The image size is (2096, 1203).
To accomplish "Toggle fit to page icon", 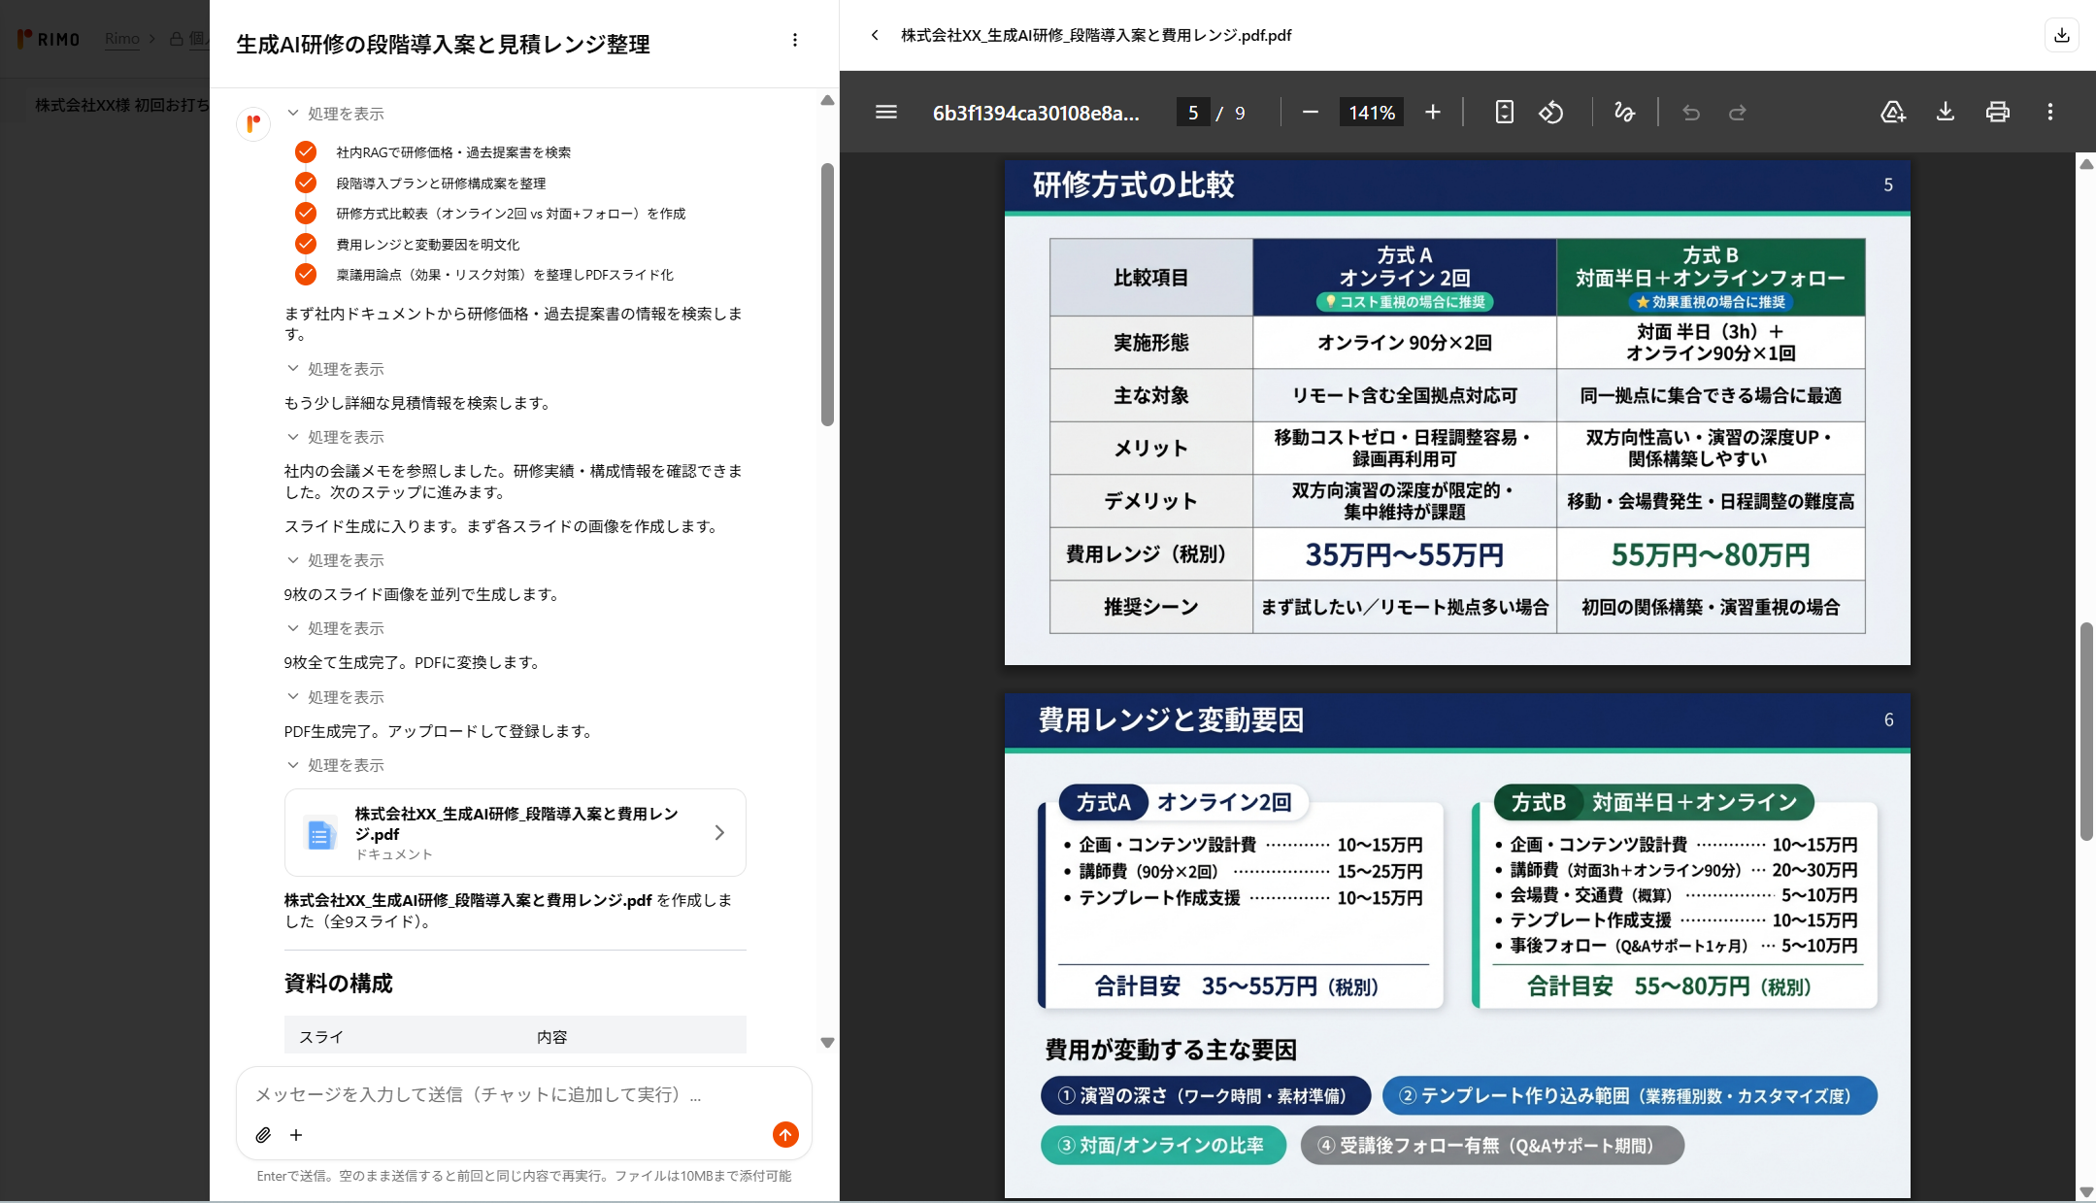I will [1504, 113].
